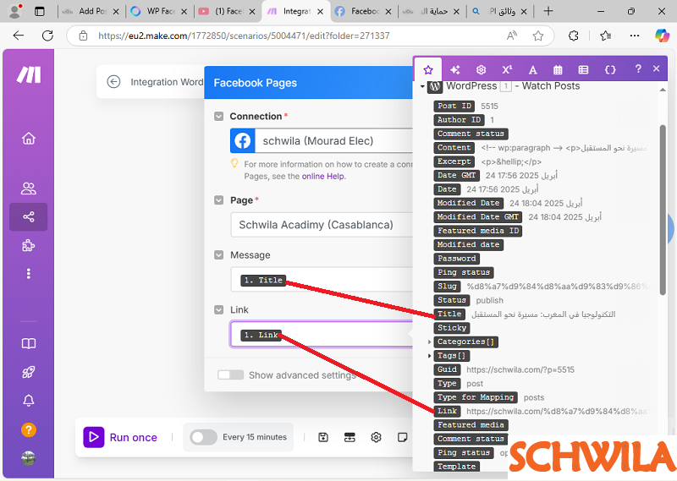Image resolution: width=677 pixels, height=481 pixels.
Task: Open the Scenarios share icon in sidebar
Action: (x=29, y=216)
